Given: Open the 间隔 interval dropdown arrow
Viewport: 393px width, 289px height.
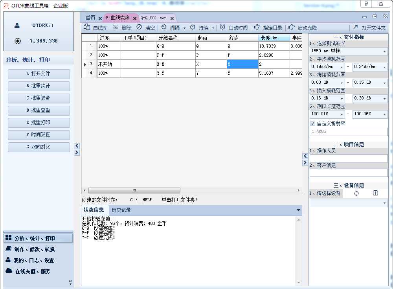Looking at the screenshot, I should coord(185,28).
